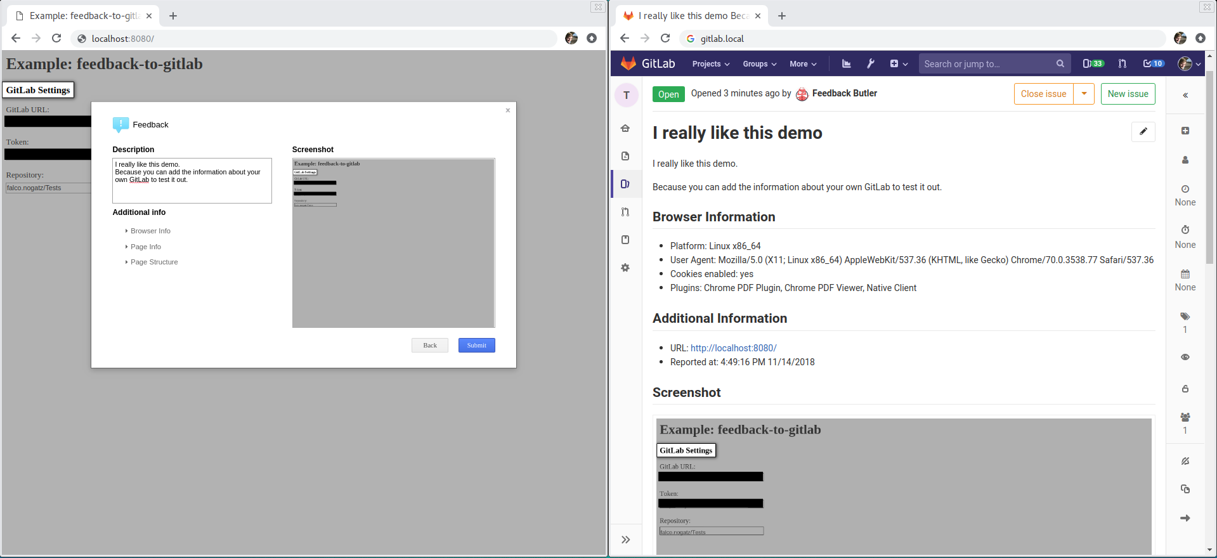Click the Open status badge
Viewport: 1217px width, 558px height.
[x=668, y=94]
